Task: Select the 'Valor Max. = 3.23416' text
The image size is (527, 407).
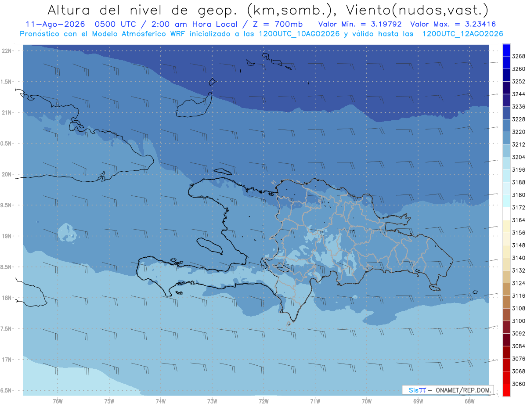Action: point(453,25)
